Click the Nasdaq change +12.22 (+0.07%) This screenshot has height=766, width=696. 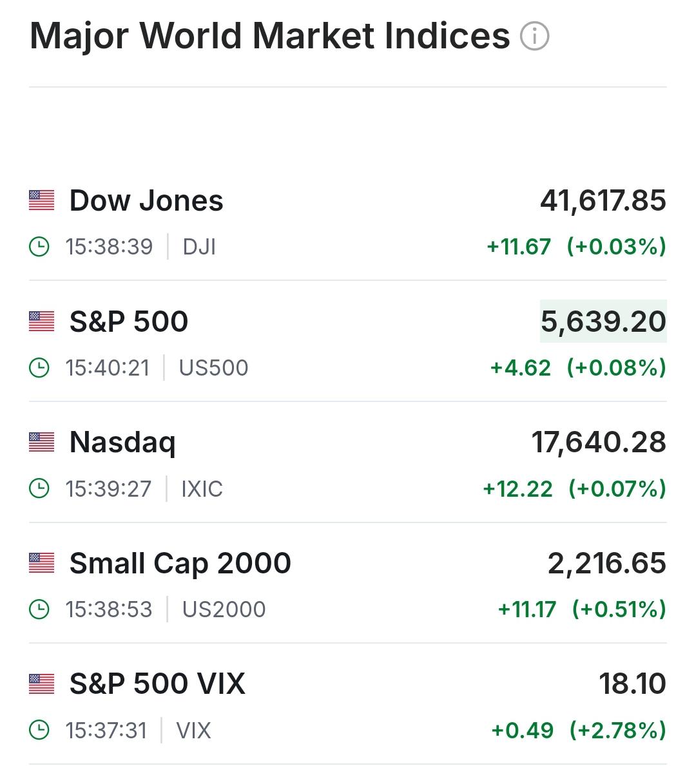(574, 489)
